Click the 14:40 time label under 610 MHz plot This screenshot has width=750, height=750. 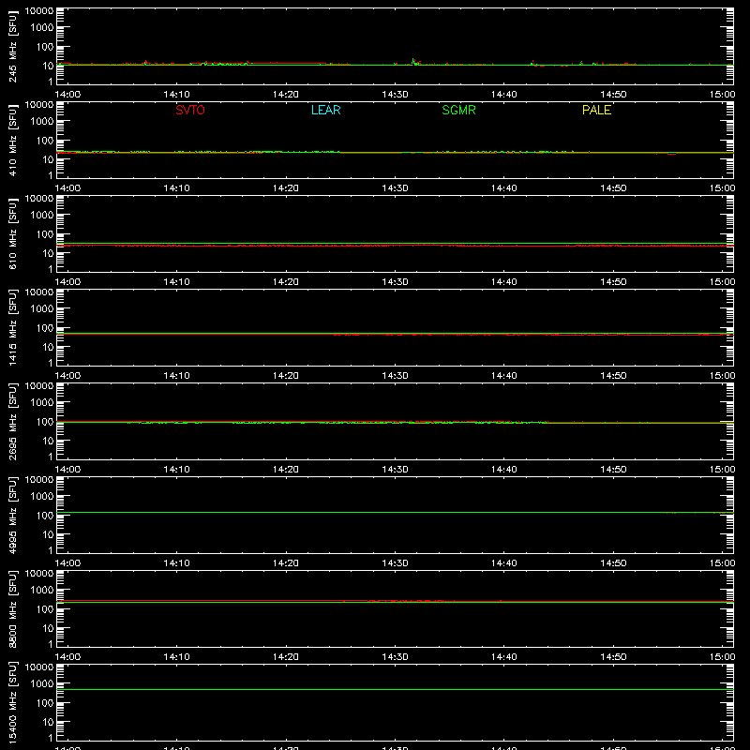(x=504, y=282)
